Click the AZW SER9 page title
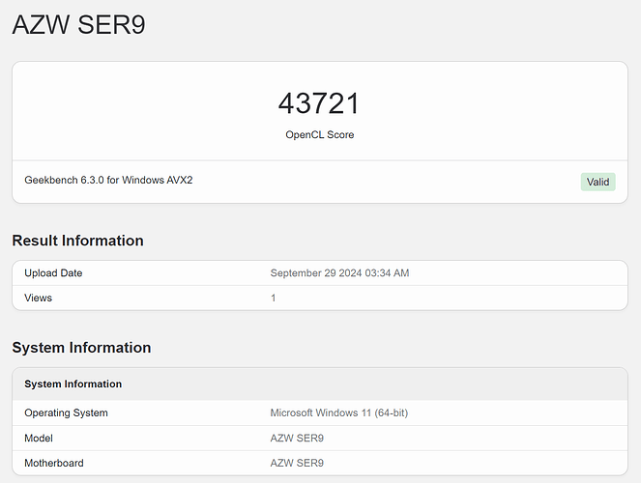 (x=78, y=25)
